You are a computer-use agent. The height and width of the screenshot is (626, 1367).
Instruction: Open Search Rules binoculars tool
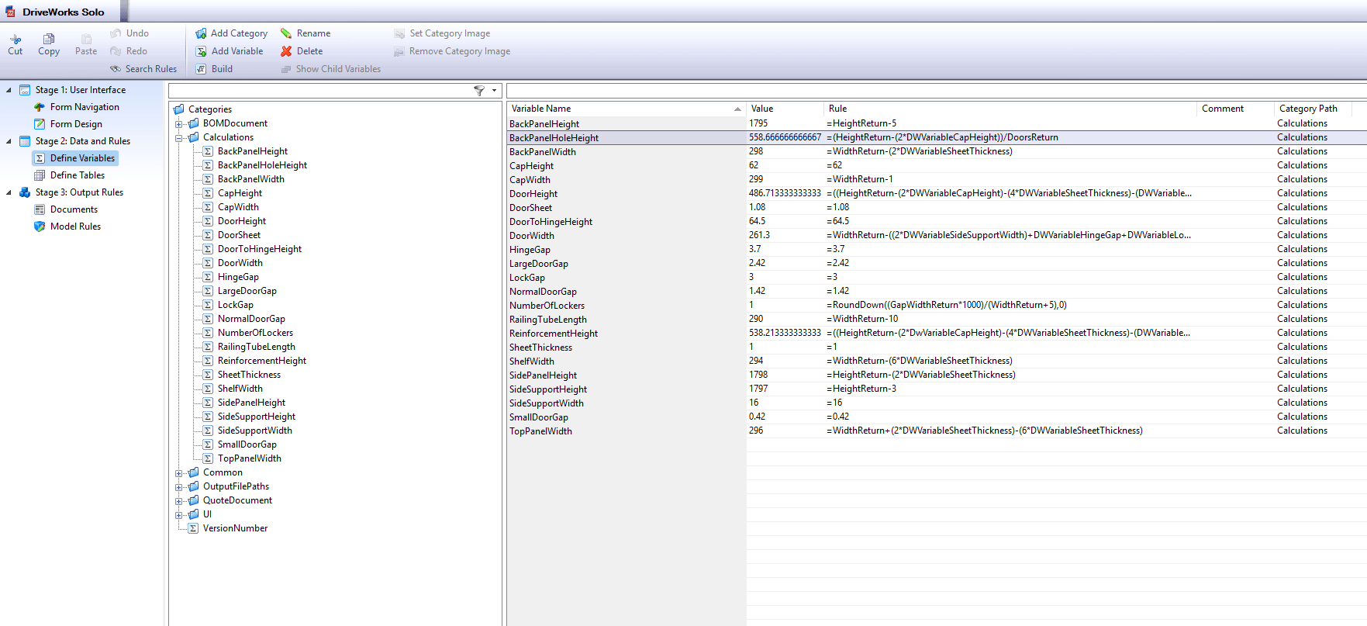point(116,69)
